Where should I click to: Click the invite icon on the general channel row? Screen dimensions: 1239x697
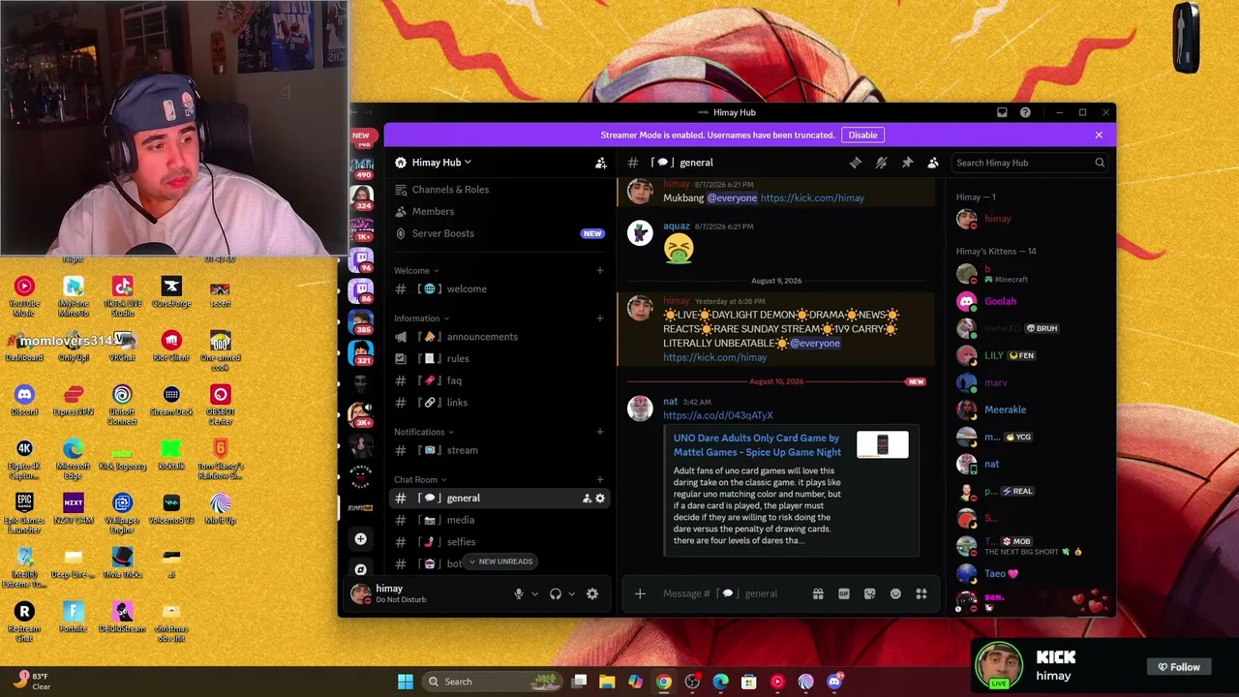(x=587, y=499)
